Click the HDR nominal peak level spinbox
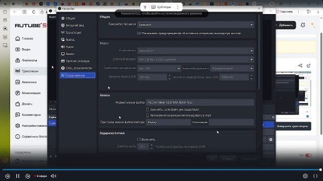This screenshot has width=323, height=181. pyautogui.click(x=236, y=77)
